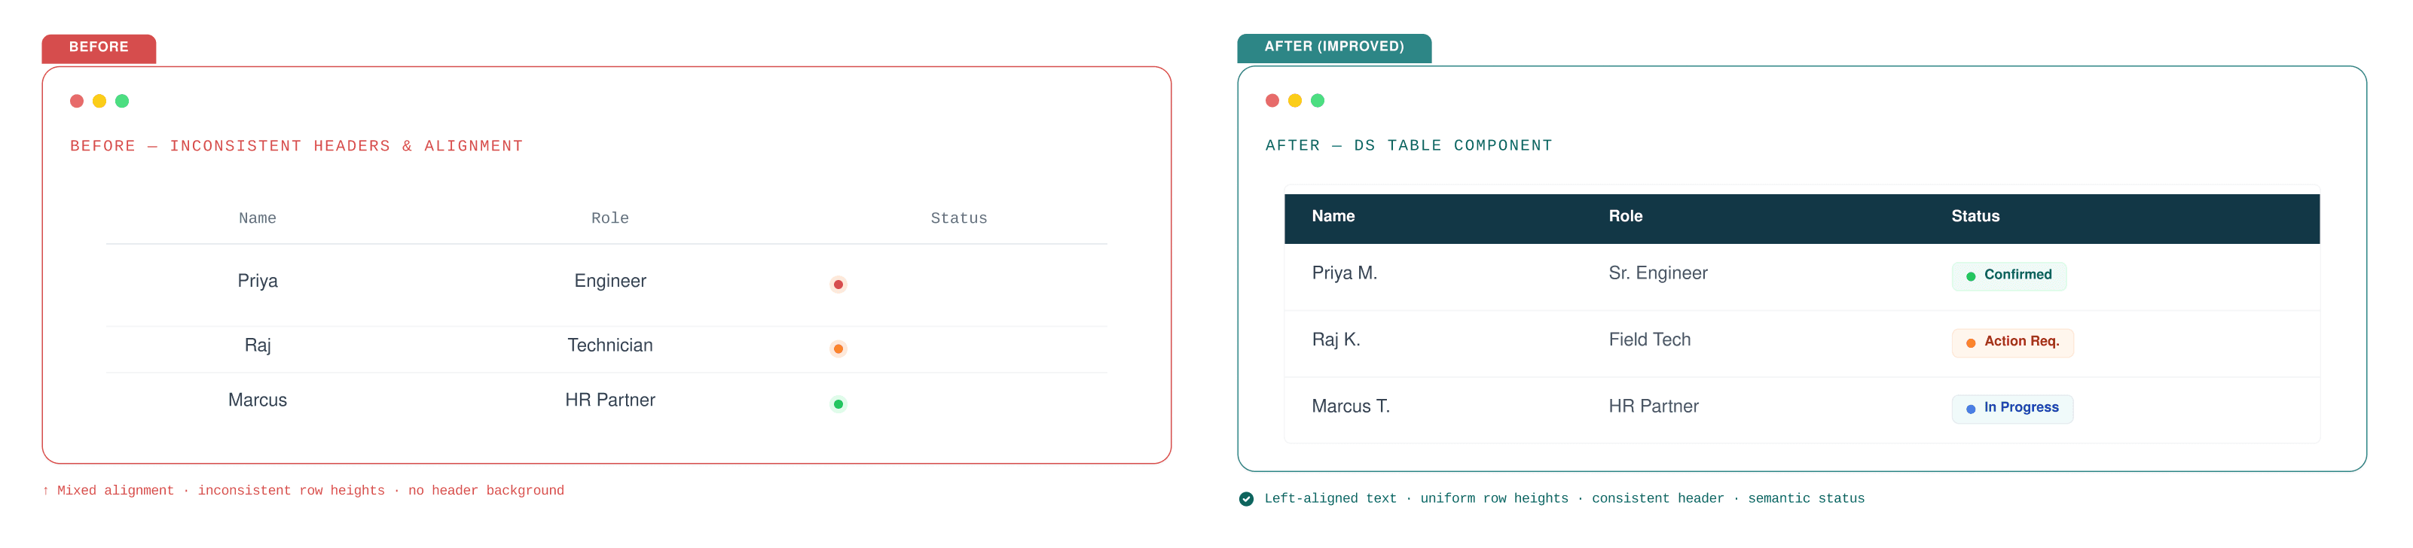This screenshot has width=2413, height=548.
Task: Open the BEFORE tab label
Action: (99, 47)
